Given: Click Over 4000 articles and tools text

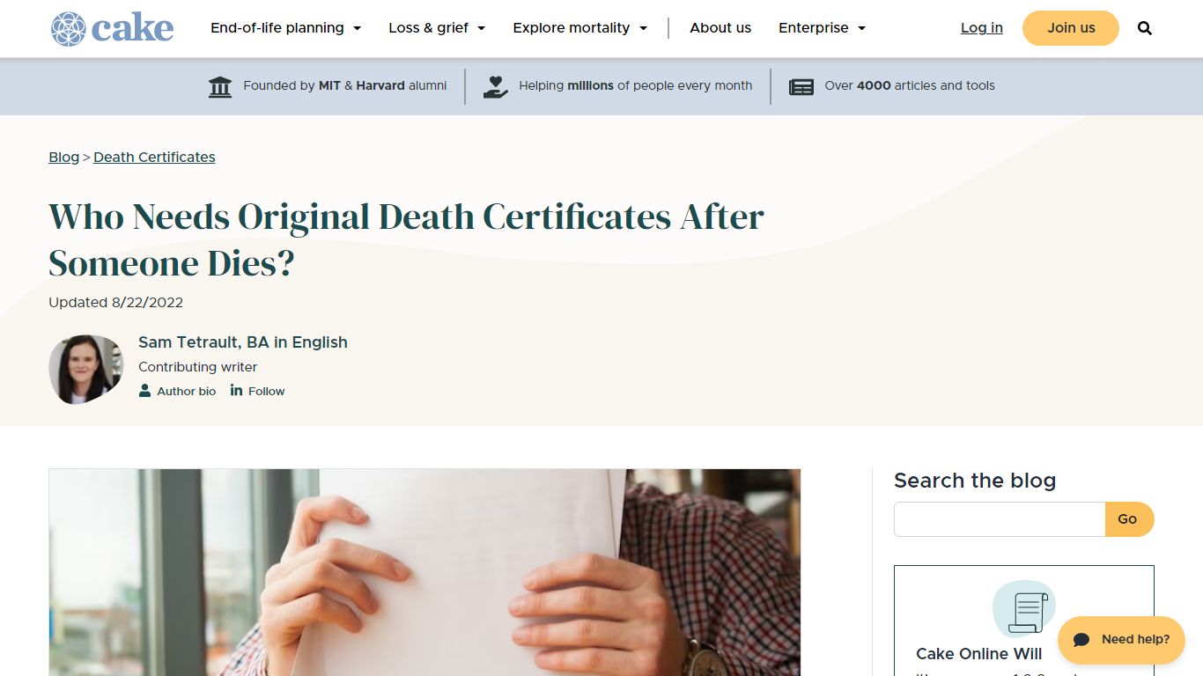Looking at the screenshot, I should coord(910,86).
